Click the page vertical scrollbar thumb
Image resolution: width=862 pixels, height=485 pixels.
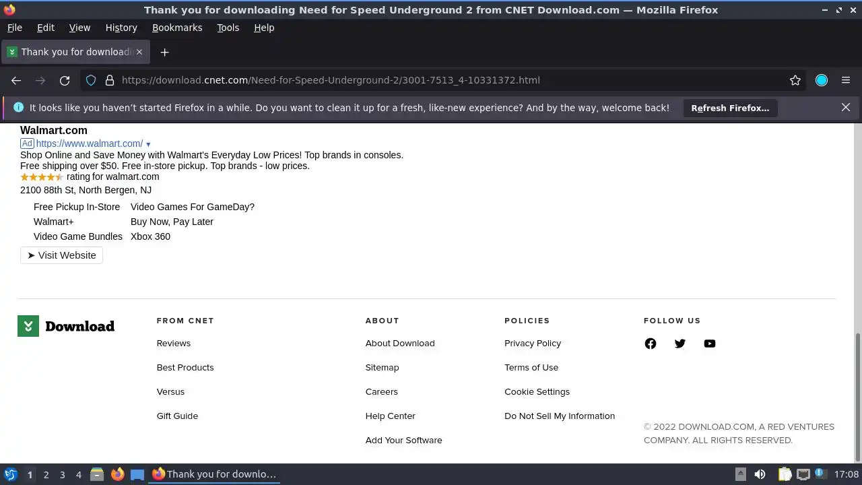(x=857, y=397)
